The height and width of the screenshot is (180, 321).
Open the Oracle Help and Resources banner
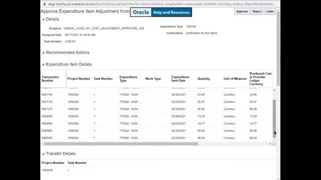coord(161,12)
